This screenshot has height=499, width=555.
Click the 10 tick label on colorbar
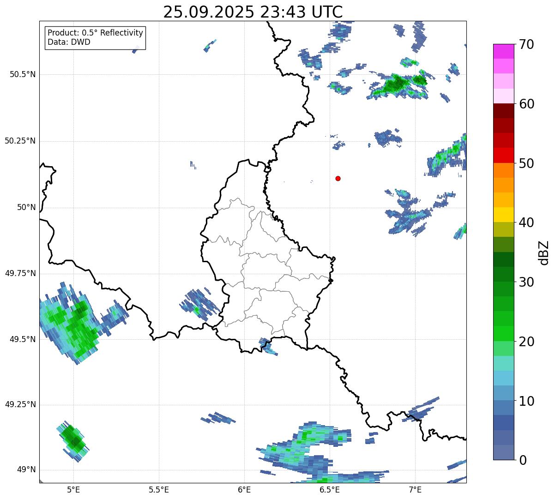[x=526, y=401]
